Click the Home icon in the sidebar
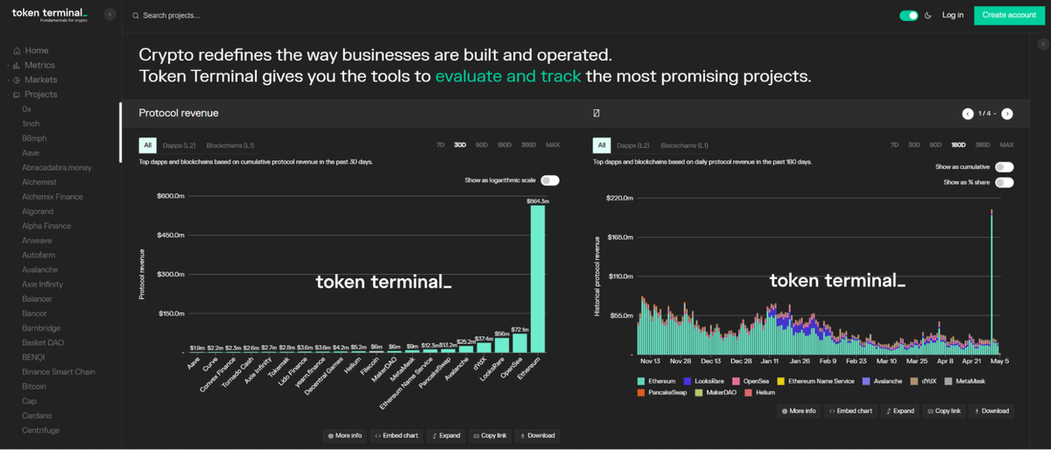The height and width of the screenshot is (450, 1051). coord(17,51)
